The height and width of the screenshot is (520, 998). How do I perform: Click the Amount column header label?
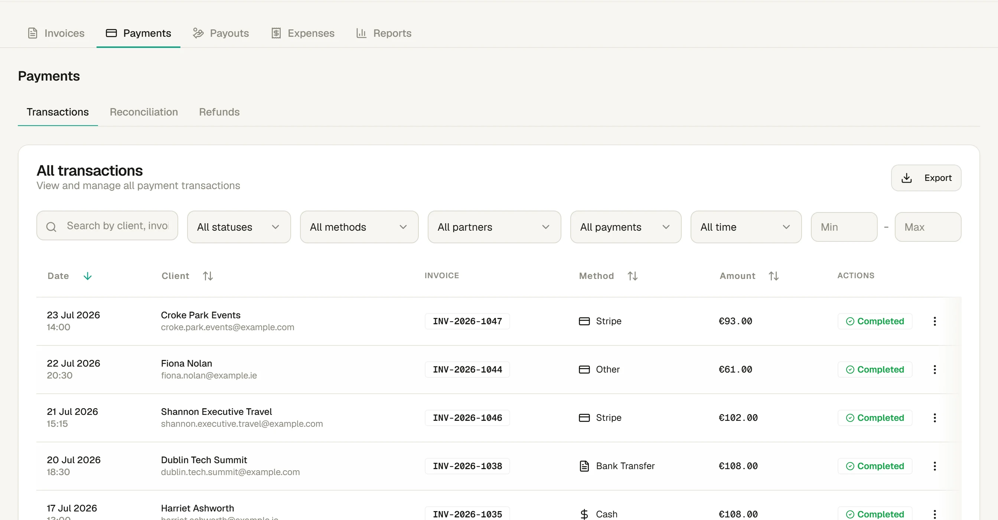coord(737,276)
